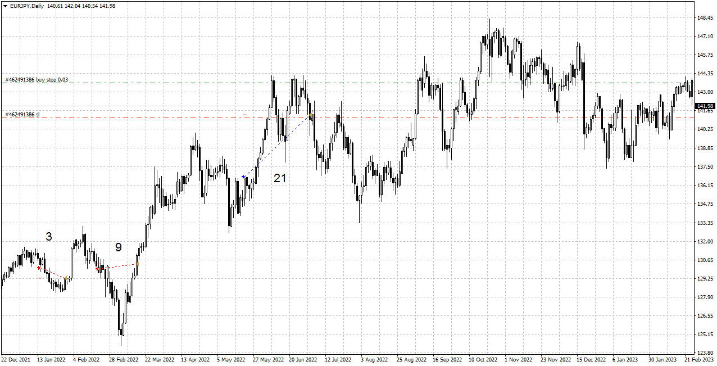Click the 5 May 2022 date label
The width and height of the screenshot is (717, 366).
(x=231, y=359)
